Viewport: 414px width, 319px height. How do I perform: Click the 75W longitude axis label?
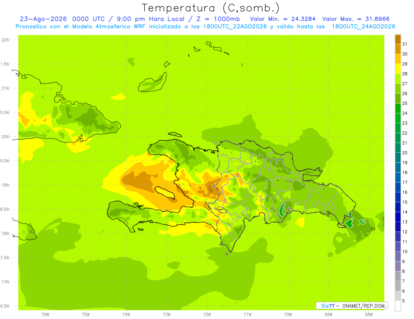(86, 314)
